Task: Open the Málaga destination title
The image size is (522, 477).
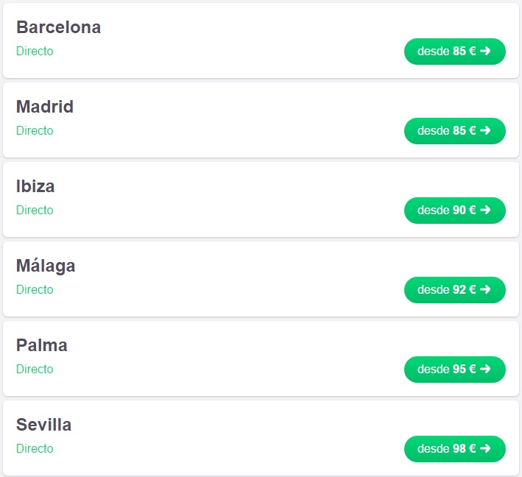Action: pyautogui.click(x=46, y=265)
